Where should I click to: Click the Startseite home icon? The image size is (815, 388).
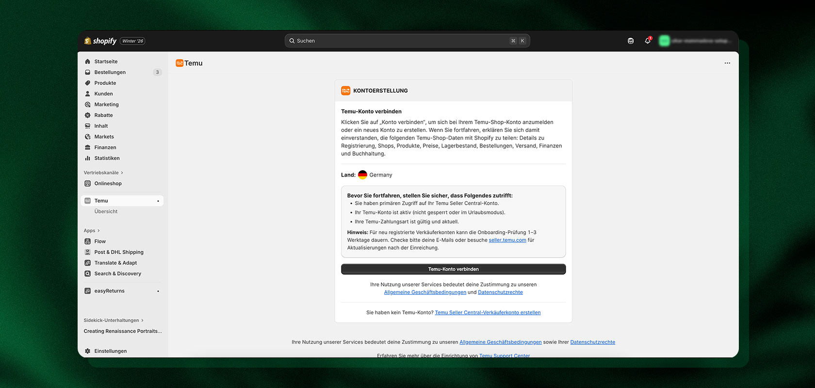coord(88,62)
